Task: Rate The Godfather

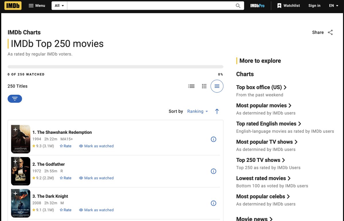Action: tap(66, 178)
